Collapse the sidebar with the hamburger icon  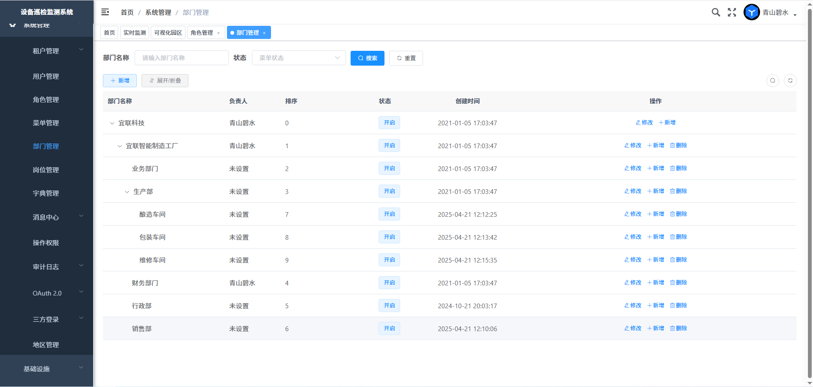pos(105,12)
